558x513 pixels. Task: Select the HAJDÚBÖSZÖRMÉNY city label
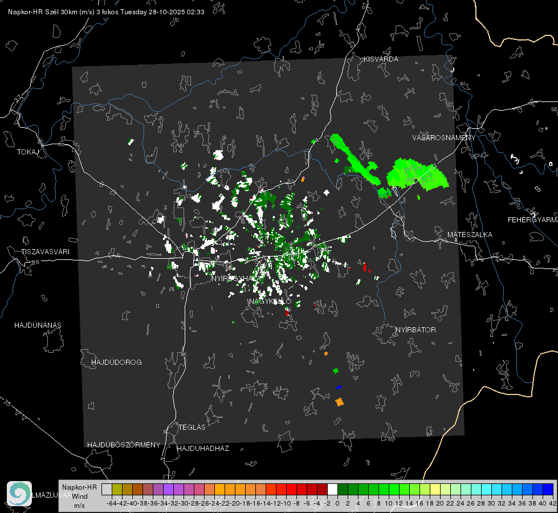(124, 445)
